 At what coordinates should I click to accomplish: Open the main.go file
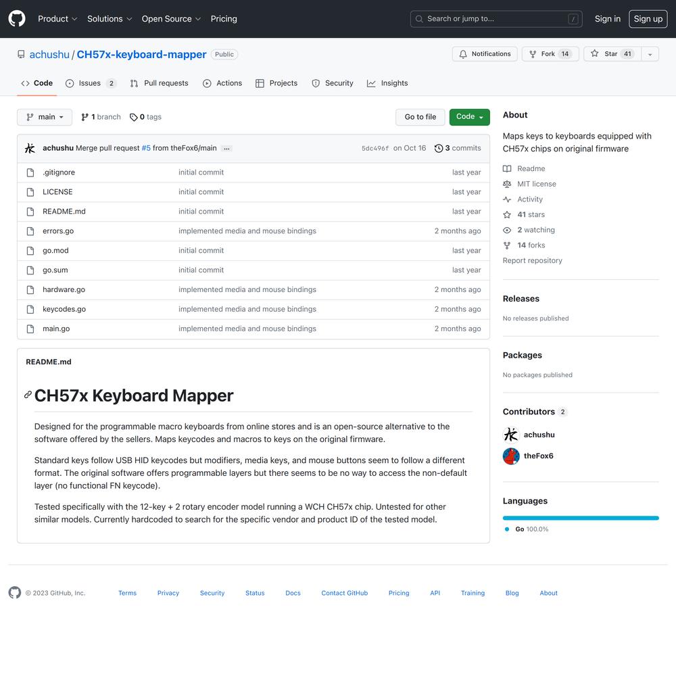[56, 329]
